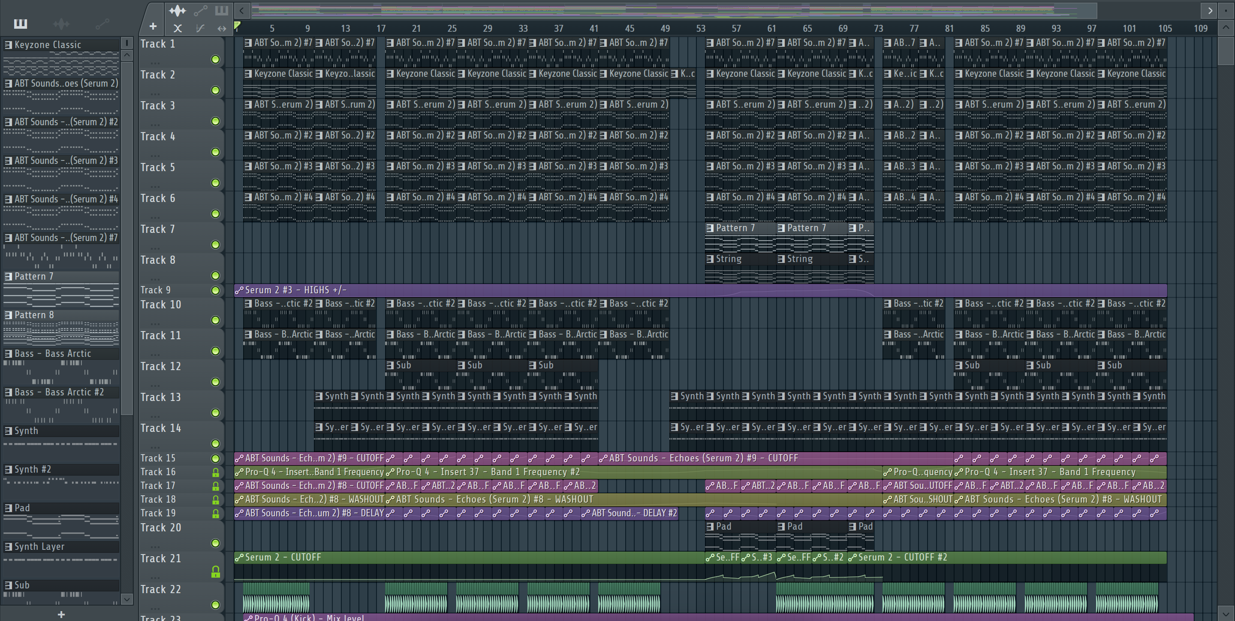This screenshot has width=1235, height=621.
Task: Unlock Track 16 via its lock icon
Action: [215, 473]
